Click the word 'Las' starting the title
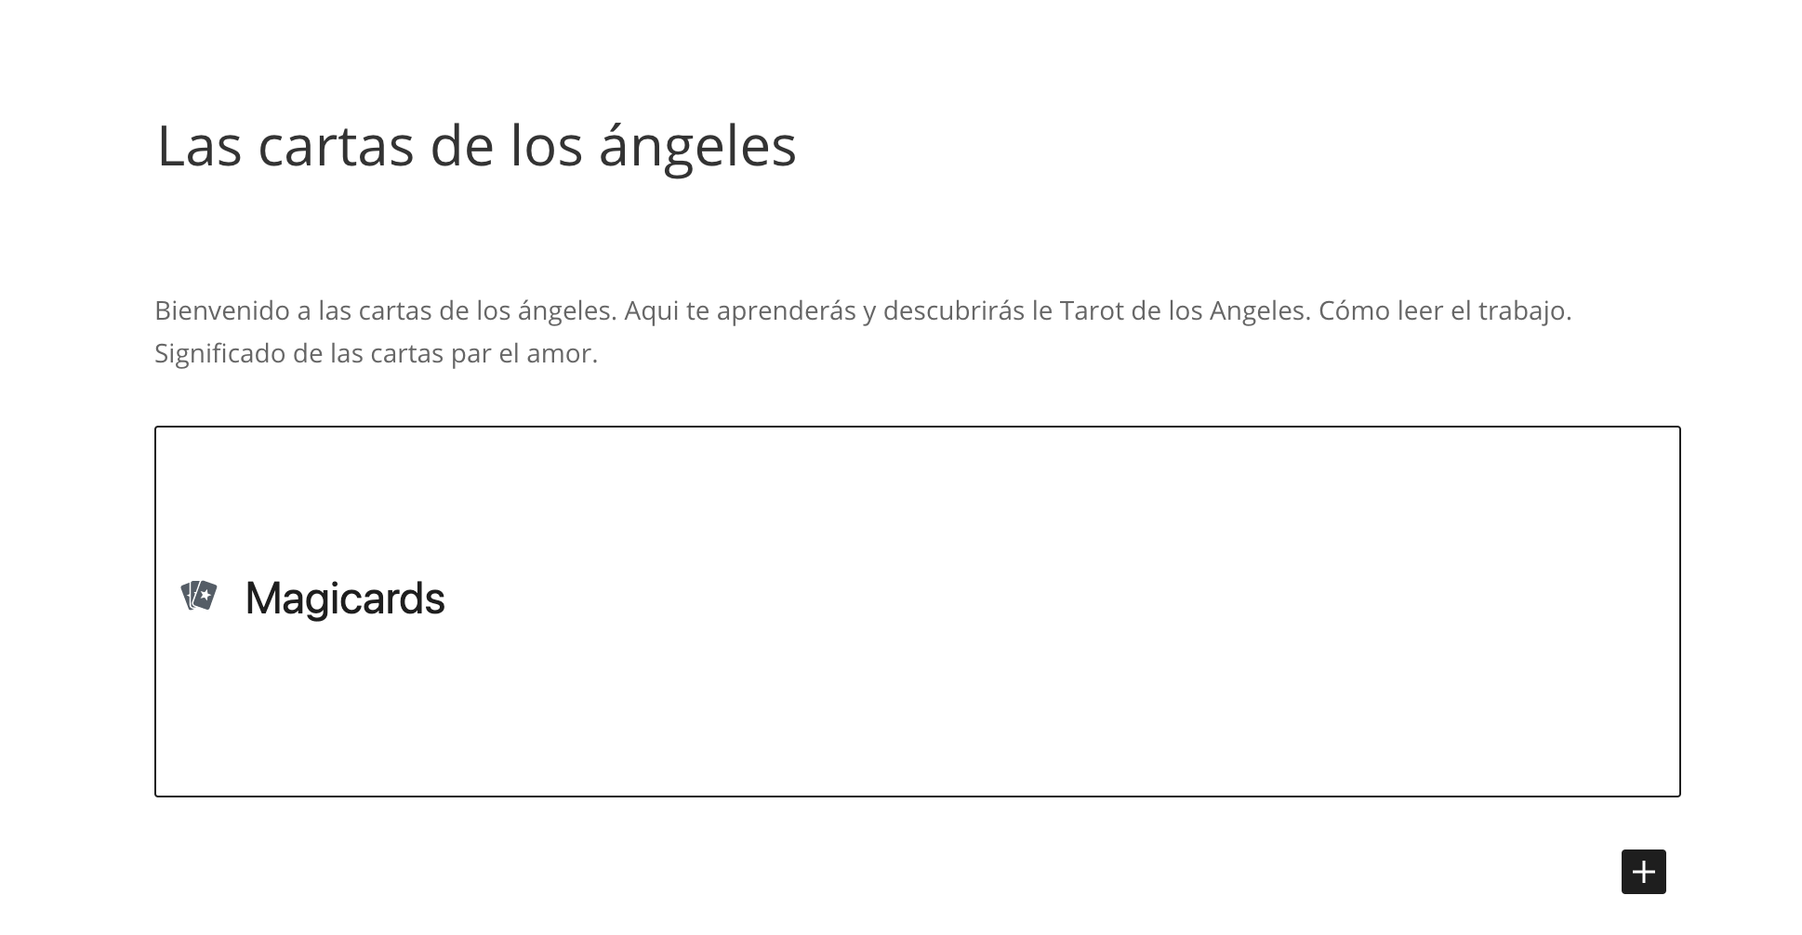Screen dimensions: 1802x935 click(x=200, y=146)
